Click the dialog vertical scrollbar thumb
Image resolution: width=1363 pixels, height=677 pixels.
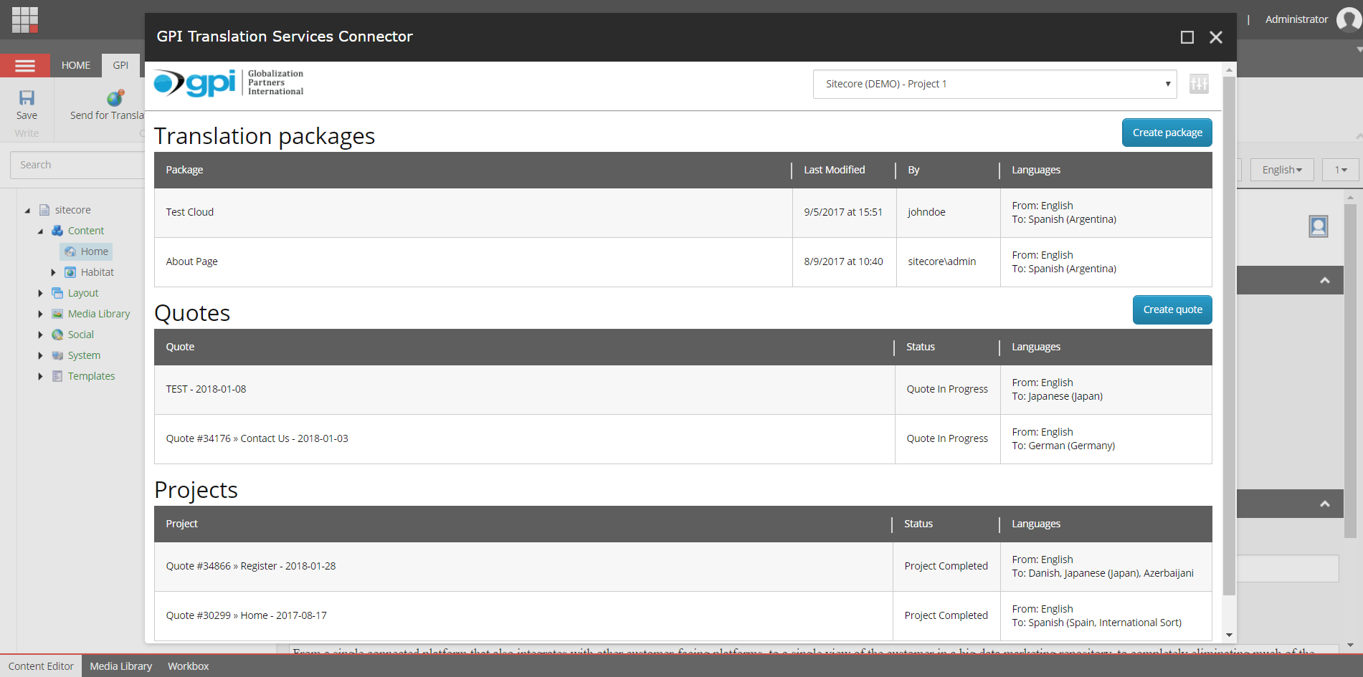1229,336
